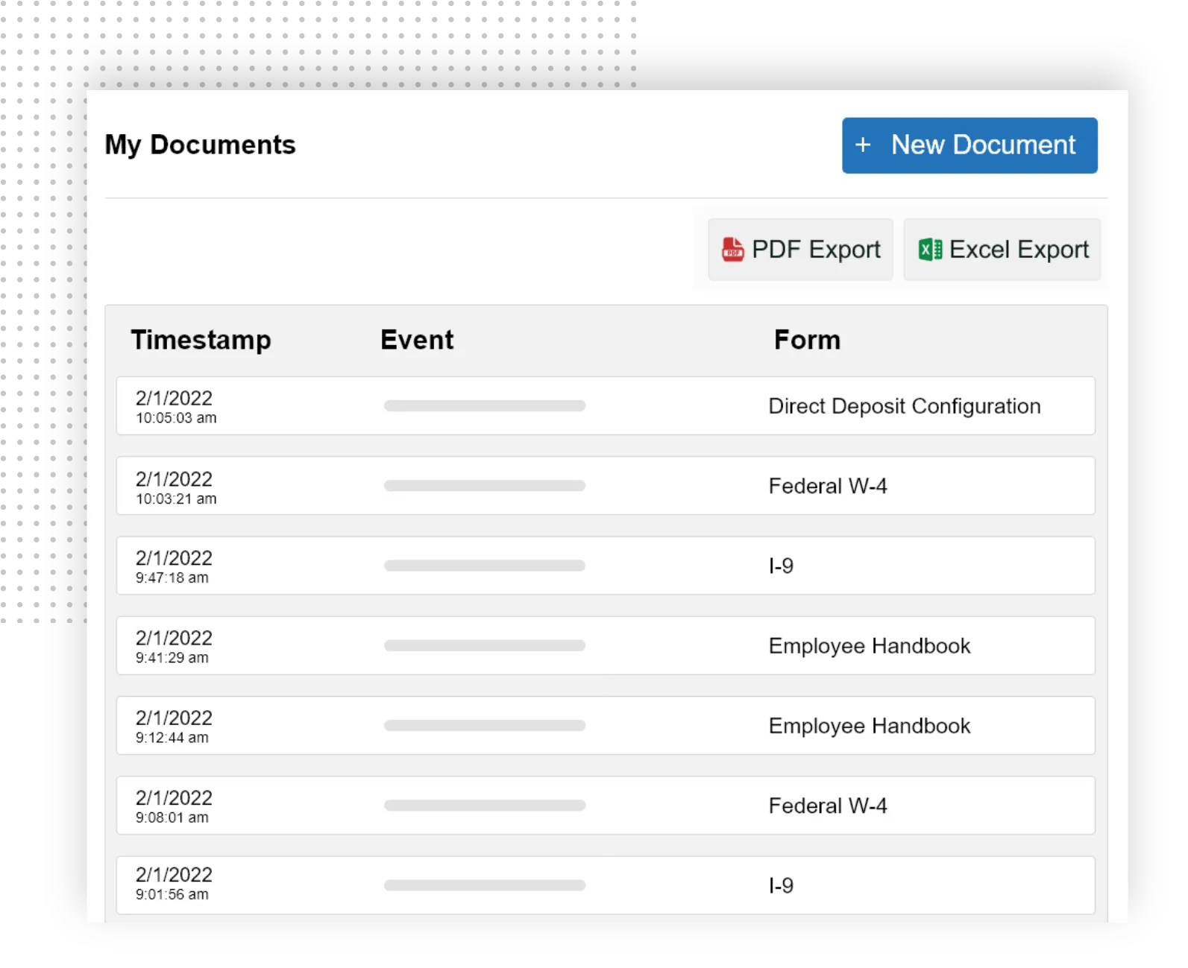
Task: Click the 10:03:21 am timestamp
Action: pos(176,499)
